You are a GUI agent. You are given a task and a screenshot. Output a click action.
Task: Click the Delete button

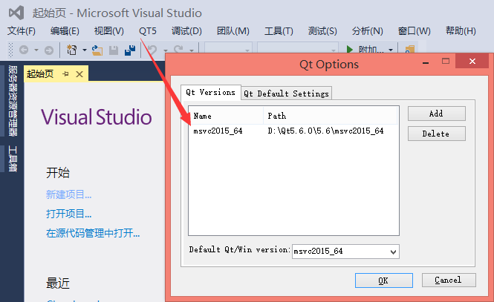pyautogui.click(x=436, y=134)
